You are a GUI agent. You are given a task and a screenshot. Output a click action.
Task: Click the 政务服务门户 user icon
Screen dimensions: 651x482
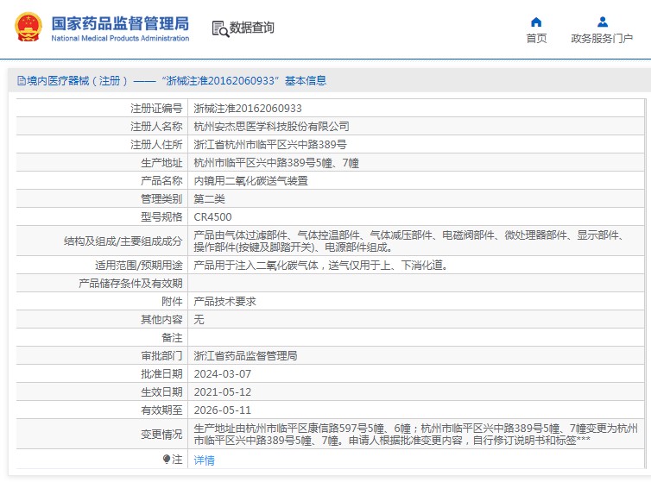(x=603, y=22)
